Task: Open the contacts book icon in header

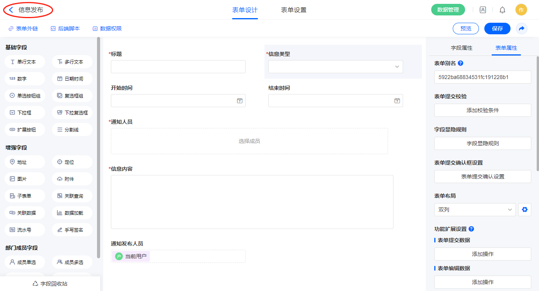Action: click(x=483, y=10)
